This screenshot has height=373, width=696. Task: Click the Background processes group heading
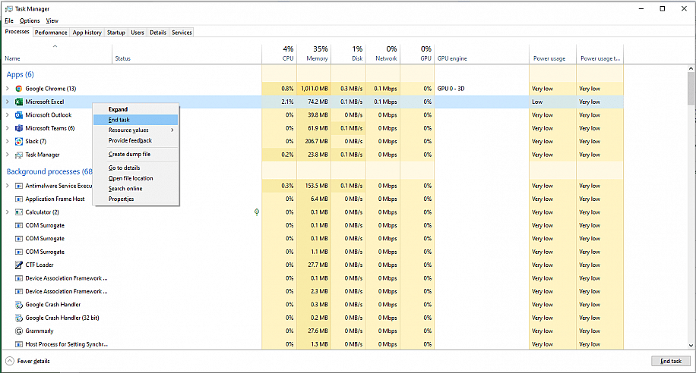tap(49, 171)
